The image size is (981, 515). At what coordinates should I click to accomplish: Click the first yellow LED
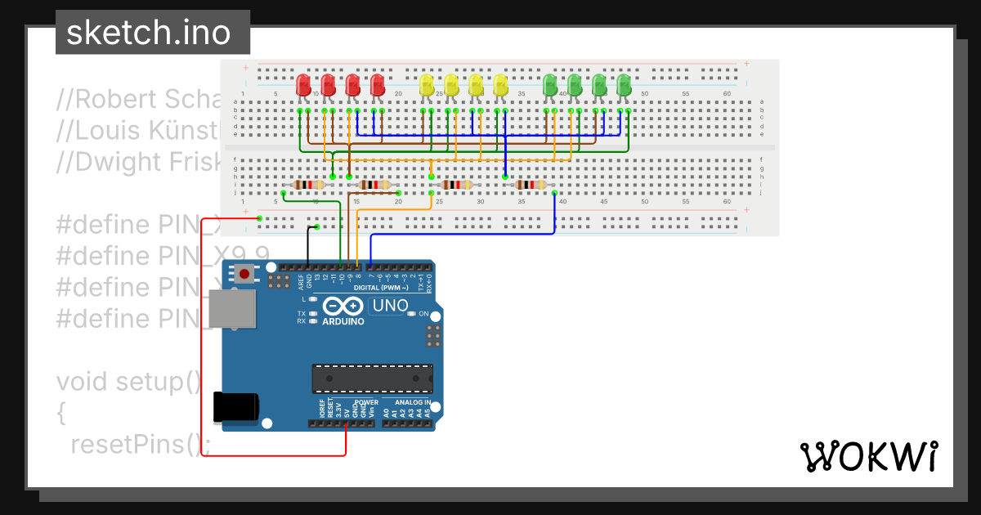pos(426,85)
